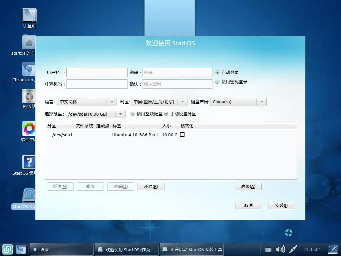Open the 键盘布局 China(cn) dropdown
The height and width of the screenshot is (256, 341).
(238, 102)
